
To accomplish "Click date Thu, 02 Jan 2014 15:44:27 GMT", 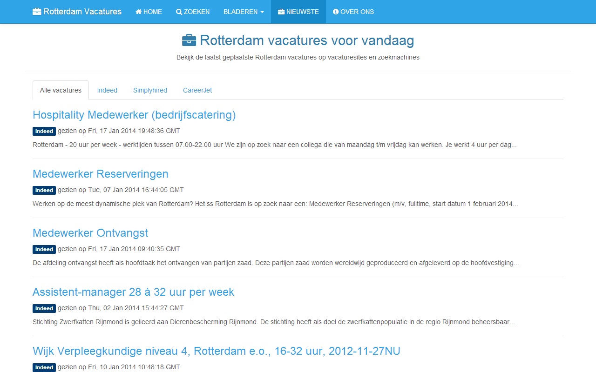I will (x=136, y=308).
